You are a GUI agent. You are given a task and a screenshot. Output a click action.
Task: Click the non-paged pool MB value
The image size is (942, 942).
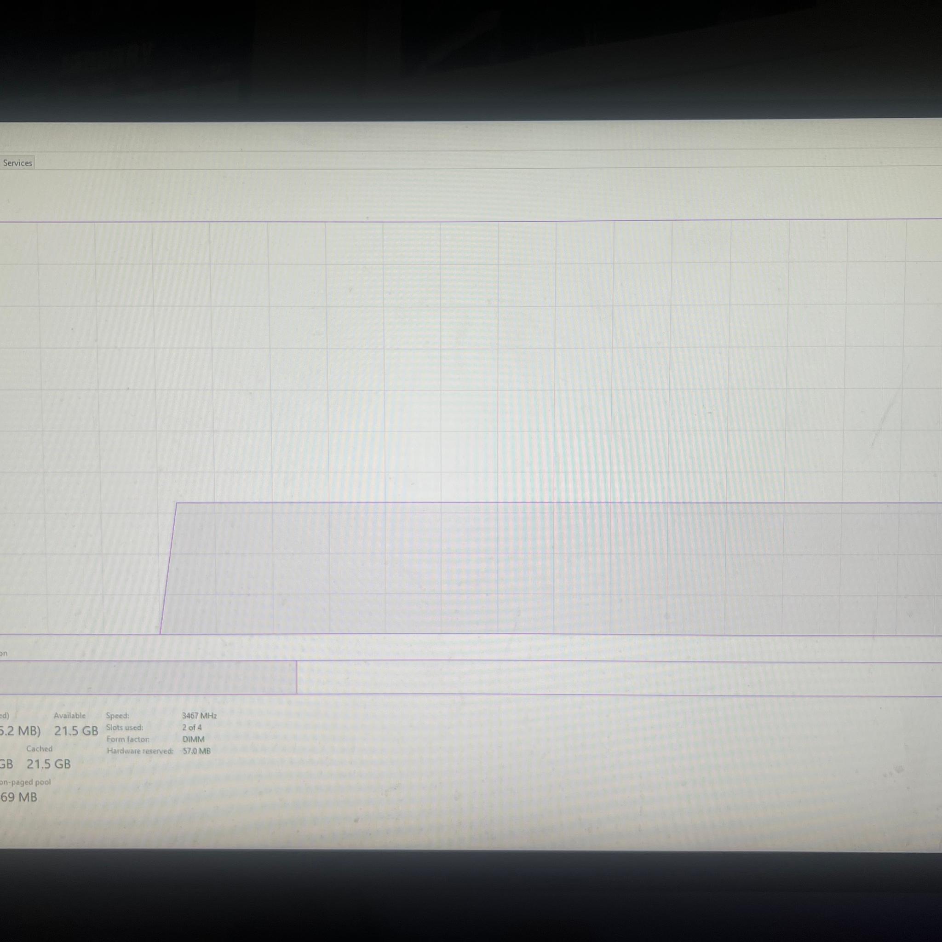click(18, 797)
